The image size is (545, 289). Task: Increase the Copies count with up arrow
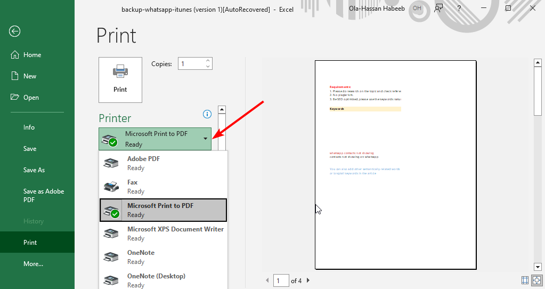(x=208, y=61)
